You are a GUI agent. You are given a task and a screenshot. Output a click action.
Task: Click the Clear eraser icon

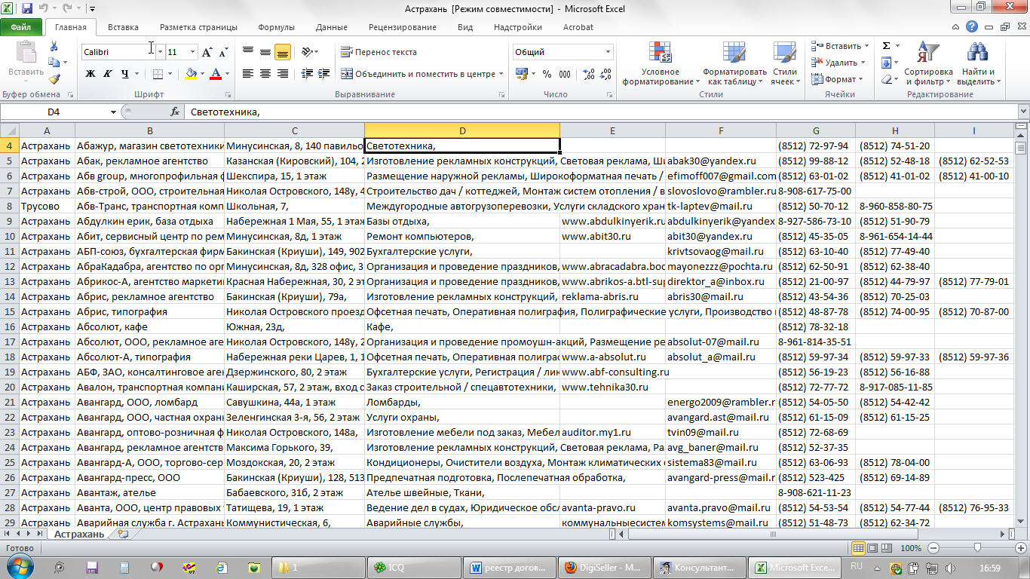pyautogui.click(x=887, y=79)
